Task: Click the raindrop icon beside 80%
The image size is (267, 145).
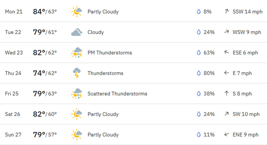Action: coord(199,73)
